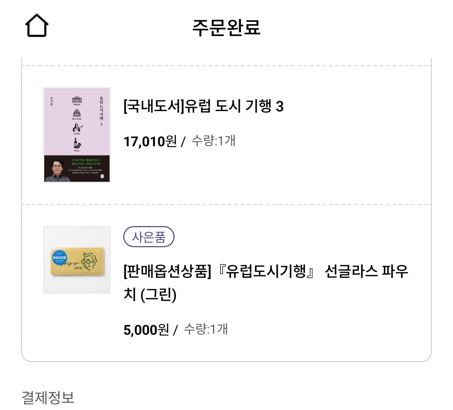453x410 pixels.
Task: Open the green sunglasses pouch thumbnail
Action: point(77,260)
